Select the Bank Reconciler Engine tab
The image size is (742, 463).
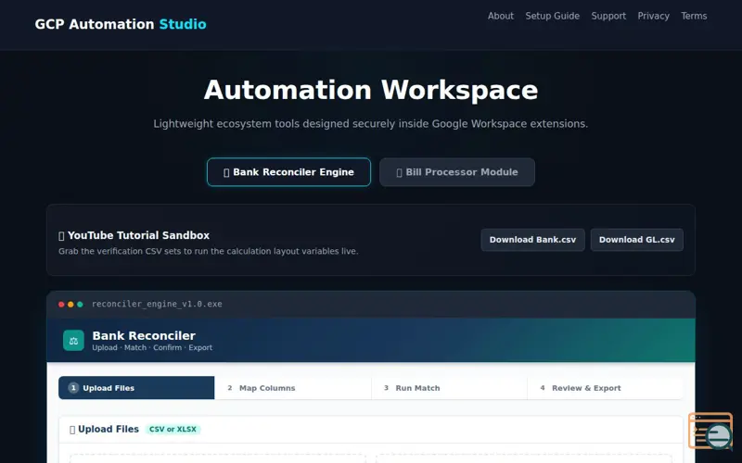point(288,172)
